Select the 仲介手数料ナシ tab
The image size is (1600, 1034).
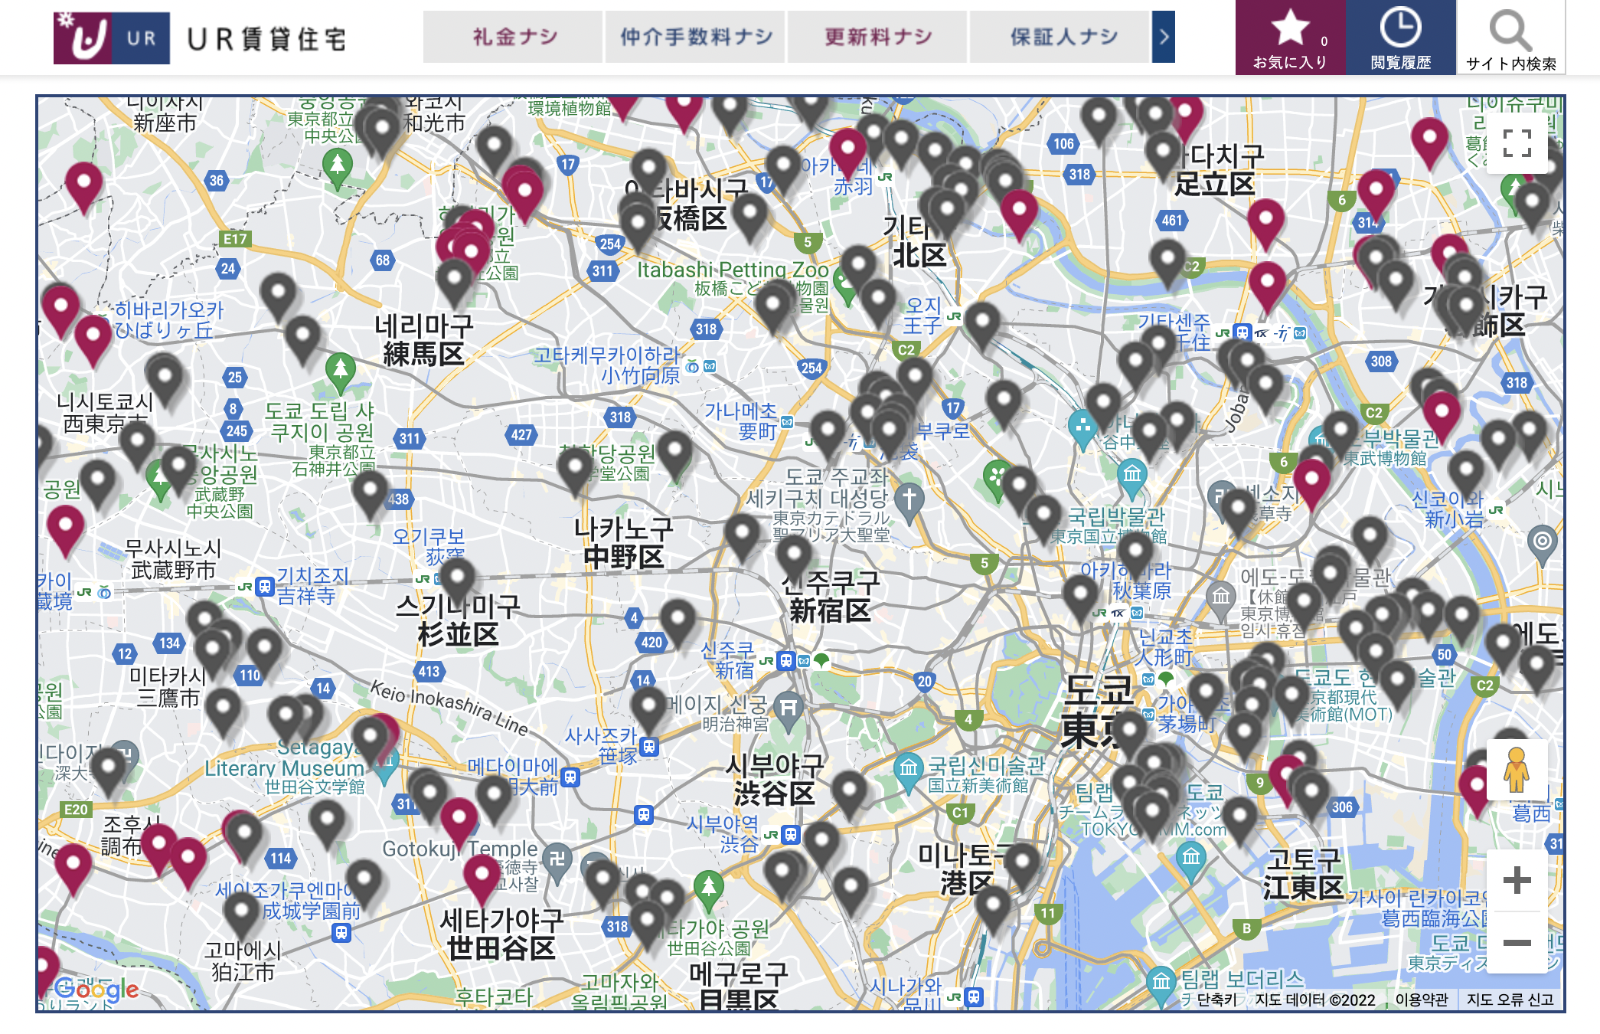pos(695,37)
